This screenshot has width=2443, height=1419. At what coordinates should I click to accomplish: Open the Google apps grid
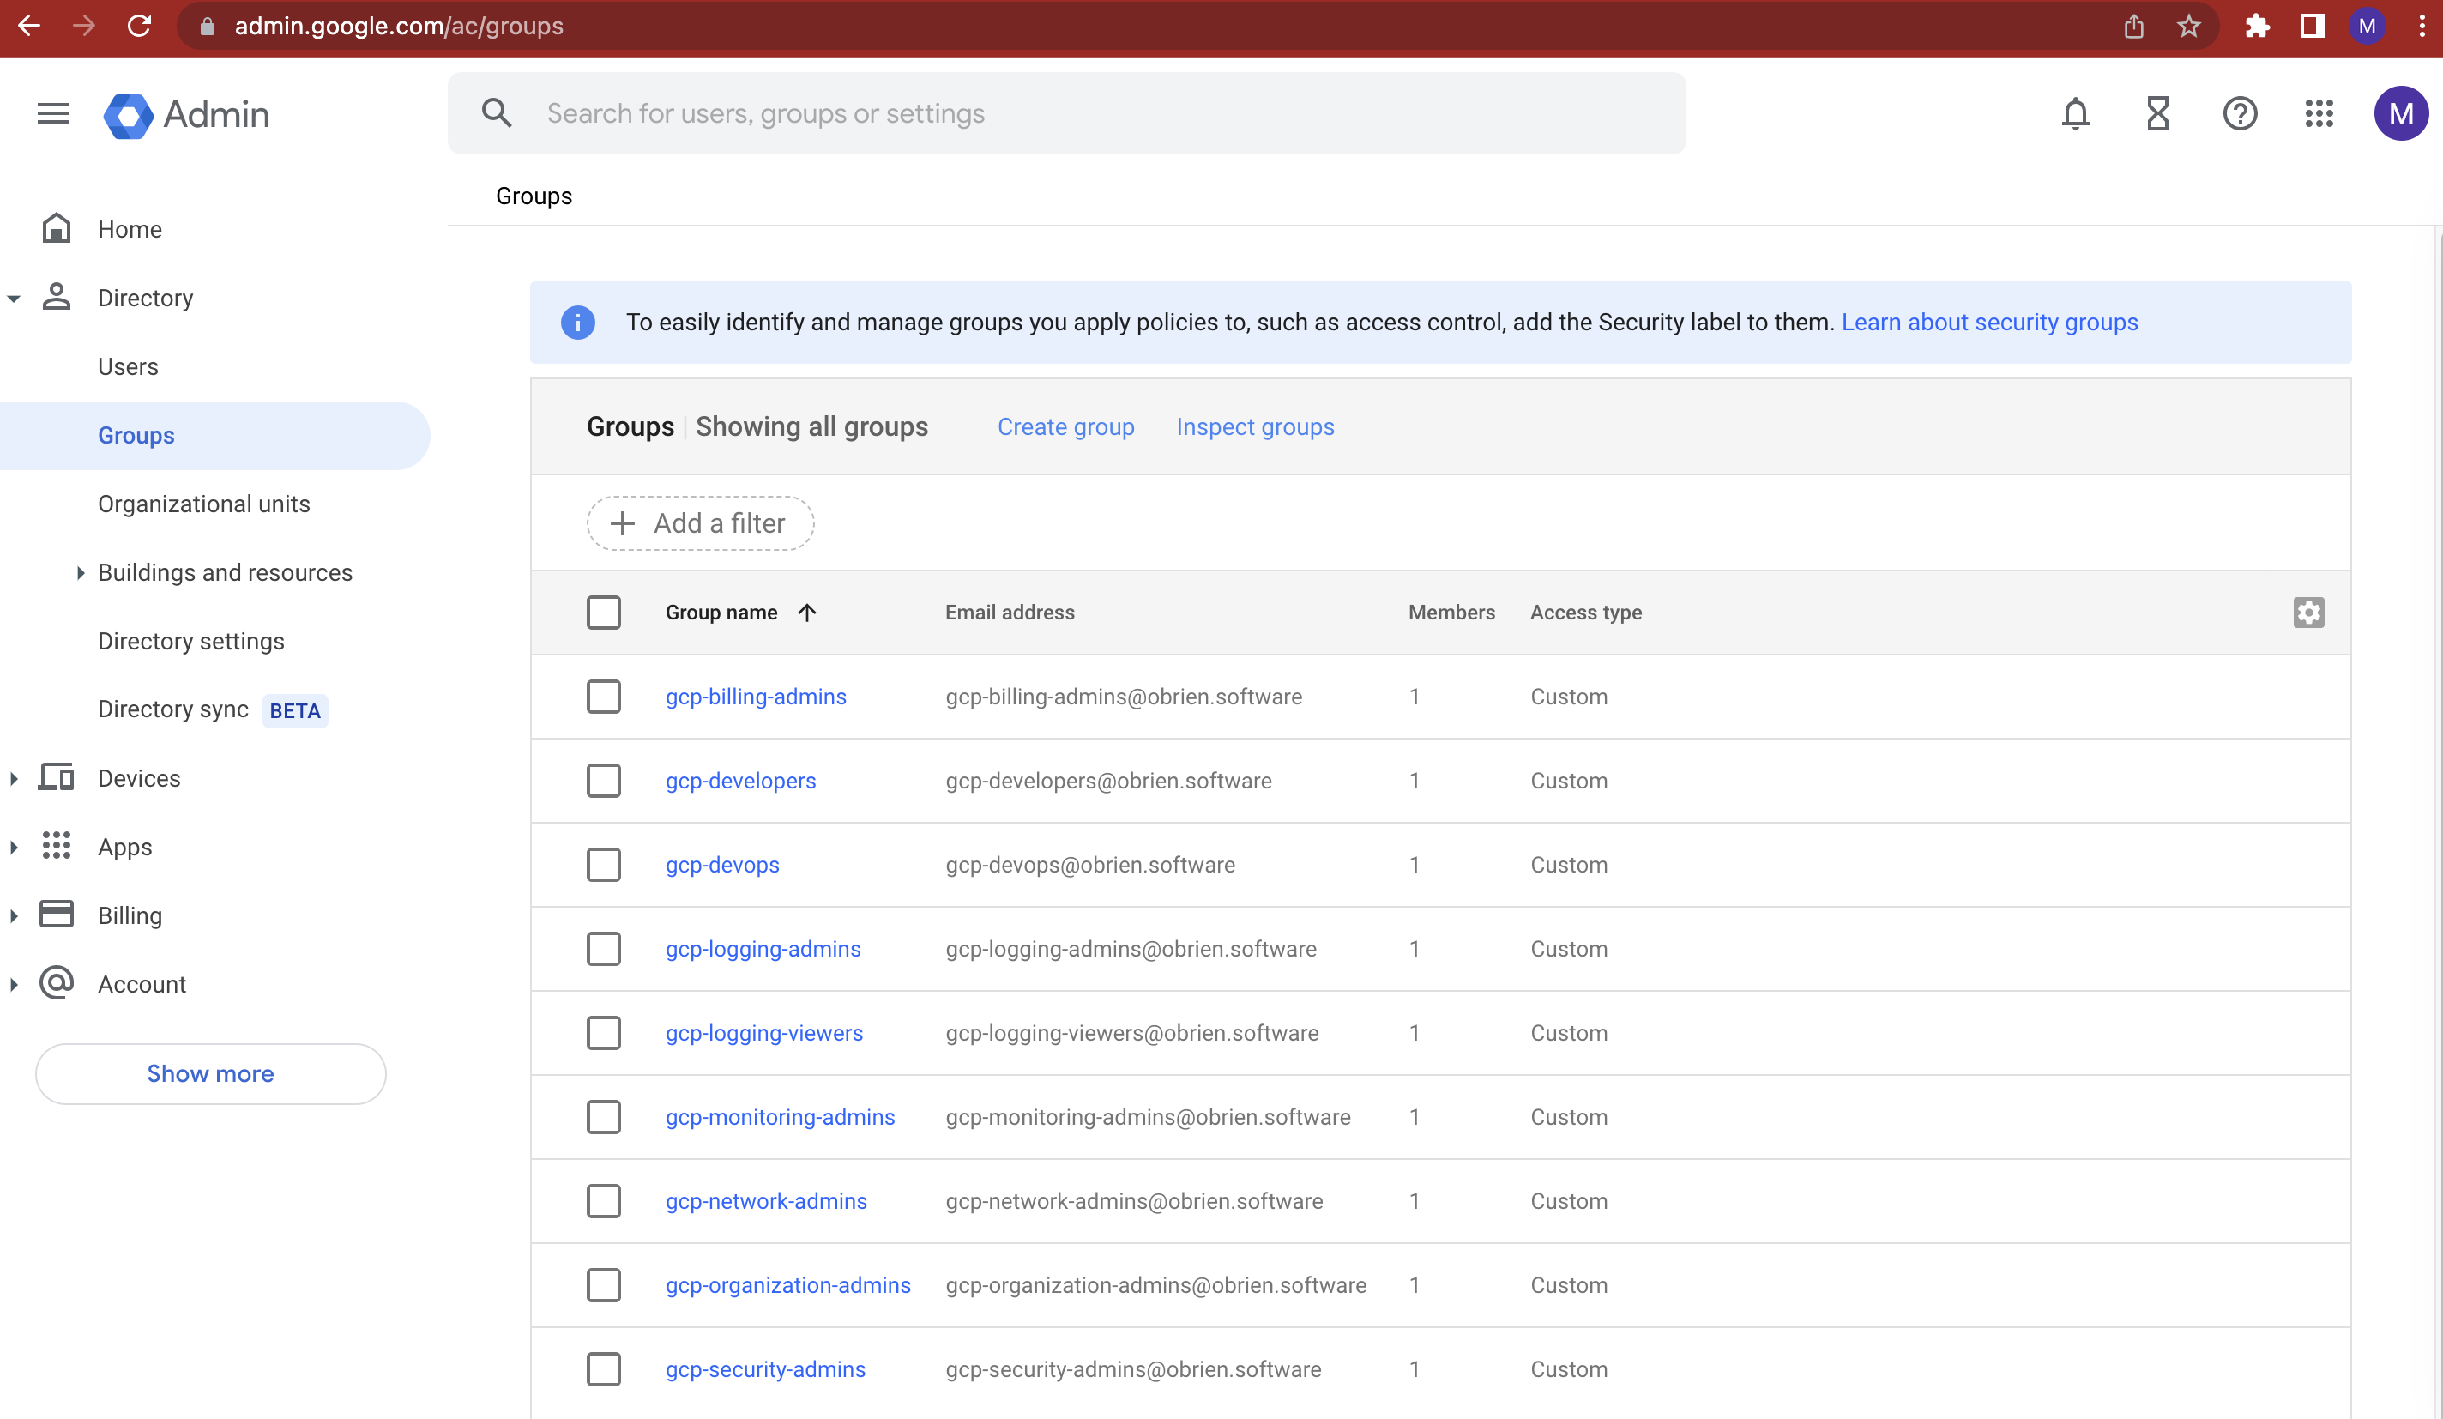(2319, 113)
